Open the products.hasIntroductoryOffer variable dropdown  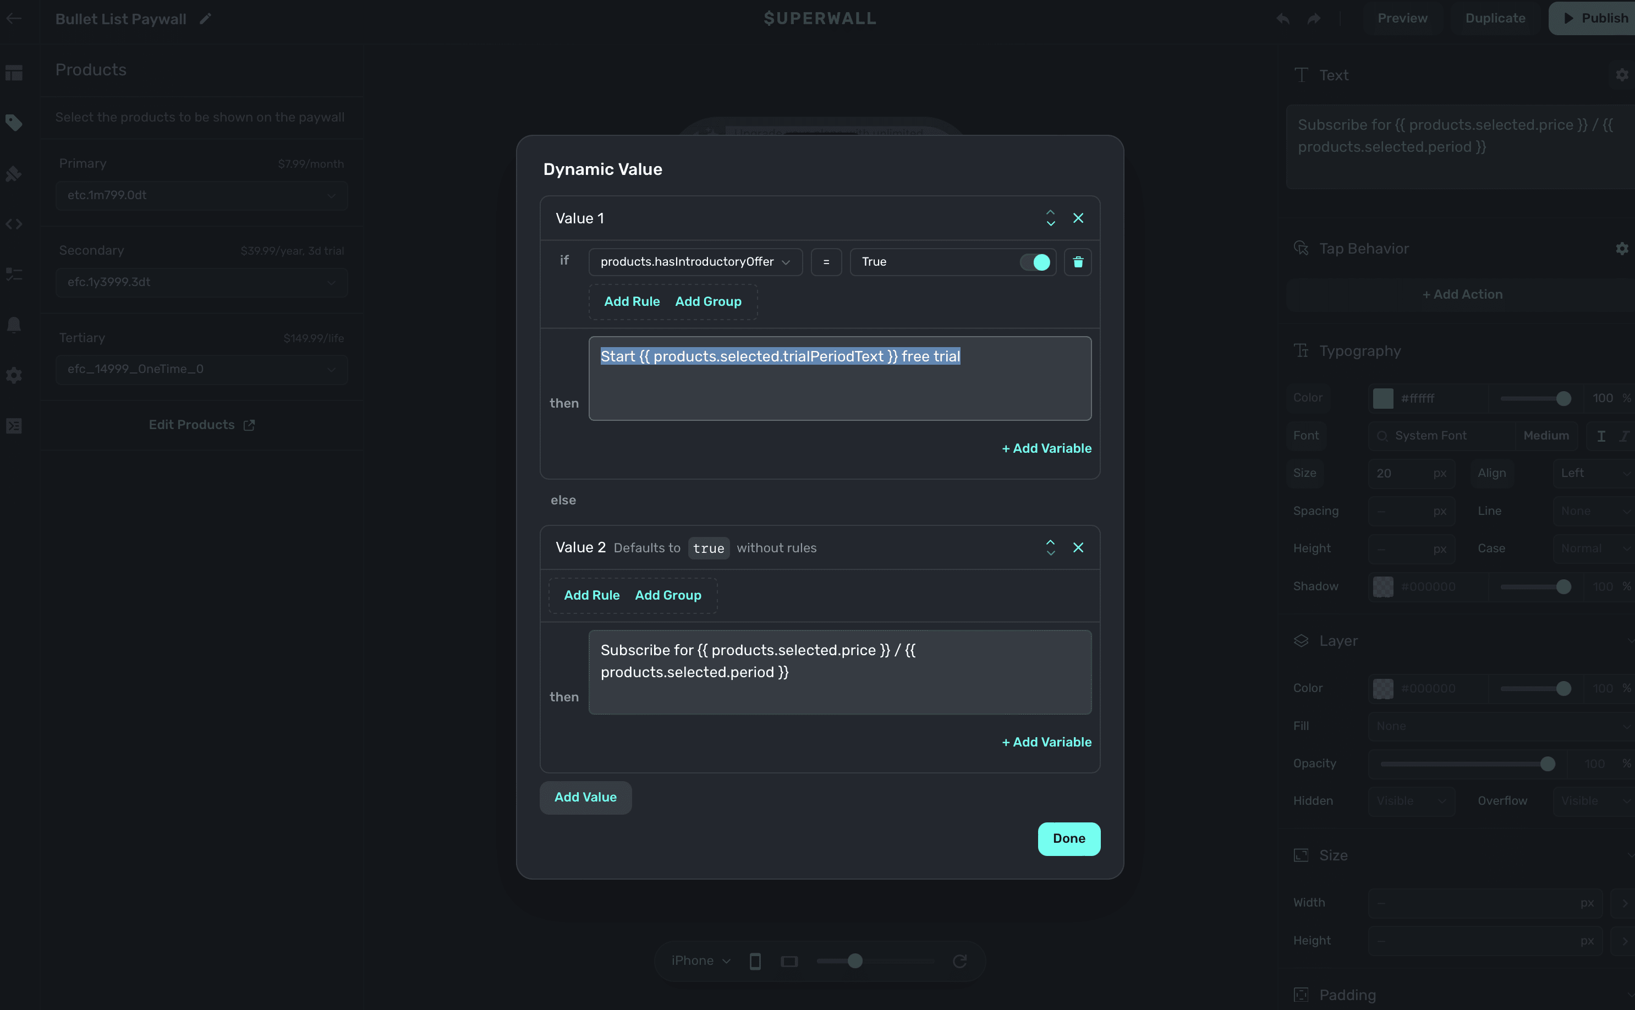coord(695,262)
